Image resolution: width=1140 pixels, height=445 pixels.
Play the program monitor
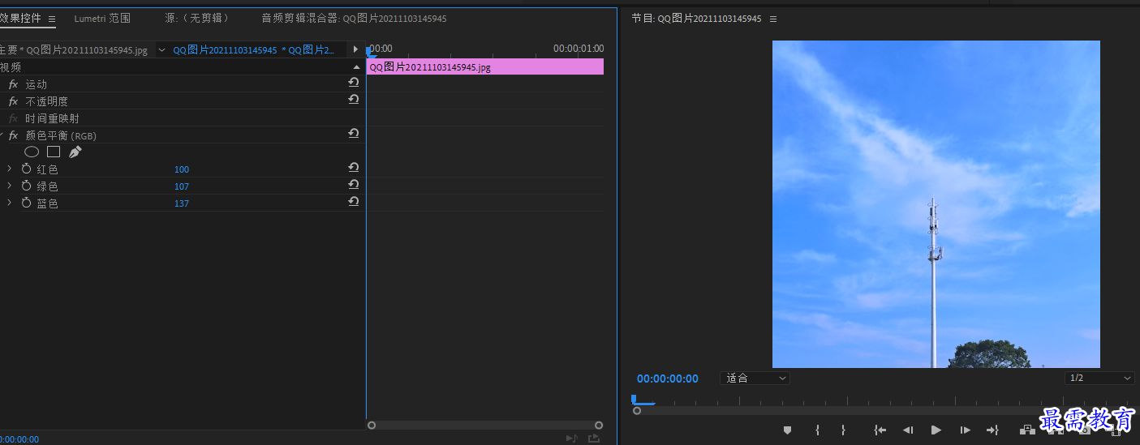(x=936, y=430)
